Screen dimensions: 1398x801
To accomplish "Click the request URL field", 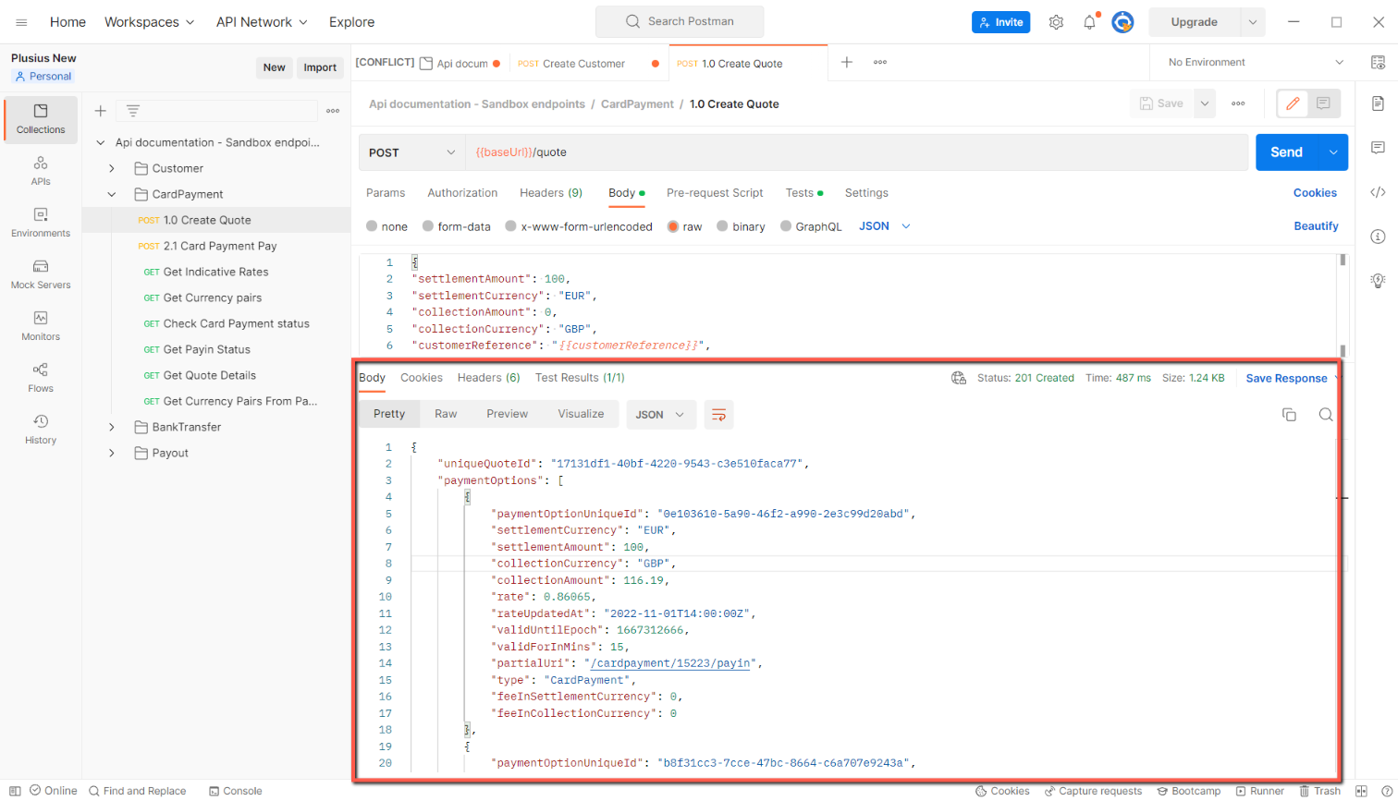I will click(855, 152).
